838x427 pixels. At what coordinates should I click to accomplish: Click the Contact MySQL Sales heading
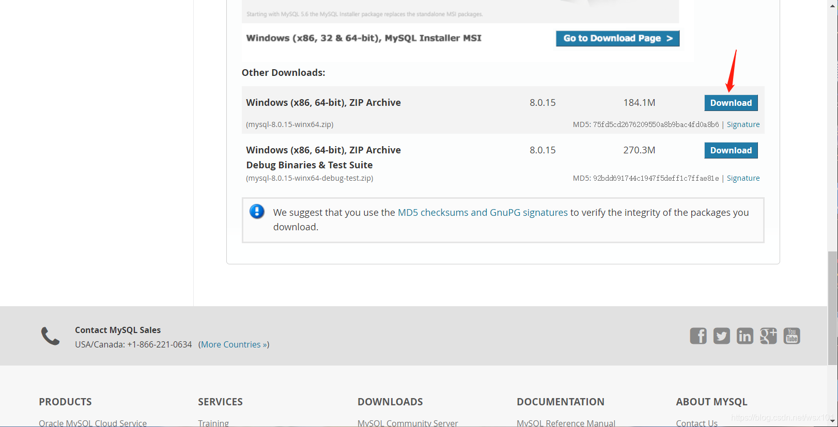pyautogui.click(x=118, y=330)
